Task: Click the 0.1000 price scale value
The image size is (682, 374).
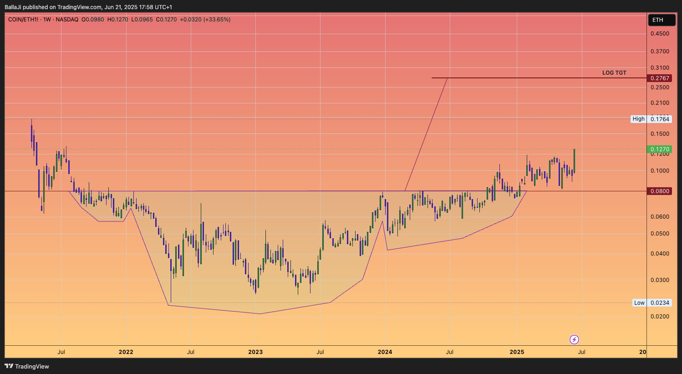Action: (x=660, y=171)
